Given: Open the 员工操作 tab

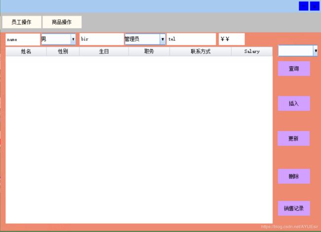Looking at the screenshot, I should [22, 22].
